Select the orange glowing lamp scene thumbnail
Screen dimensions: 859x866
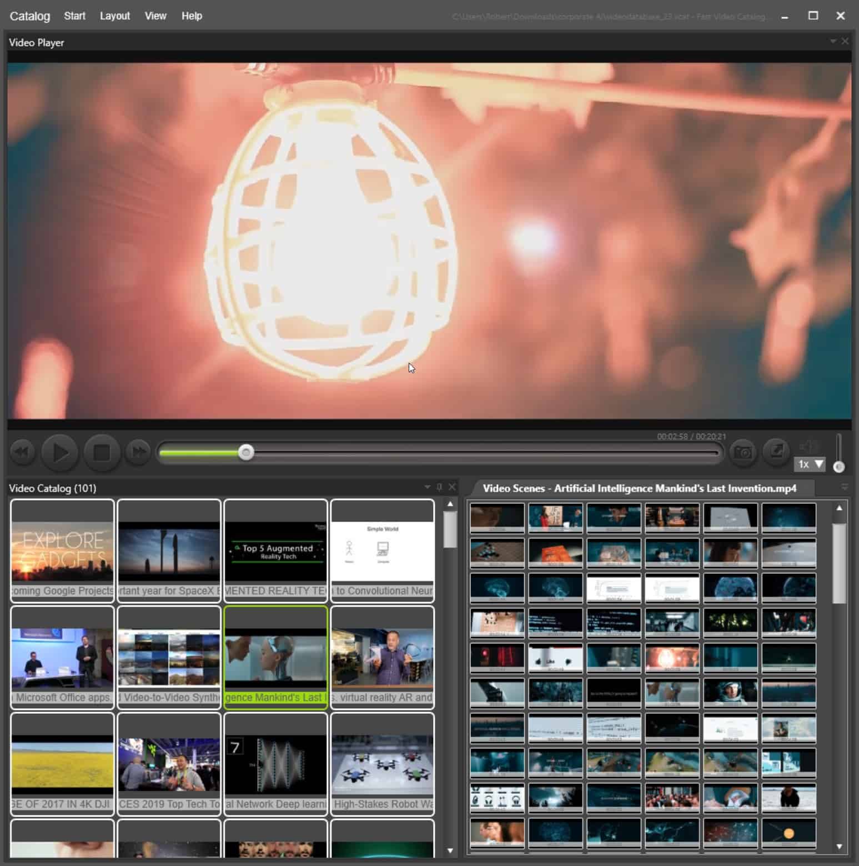pos(672,658)
